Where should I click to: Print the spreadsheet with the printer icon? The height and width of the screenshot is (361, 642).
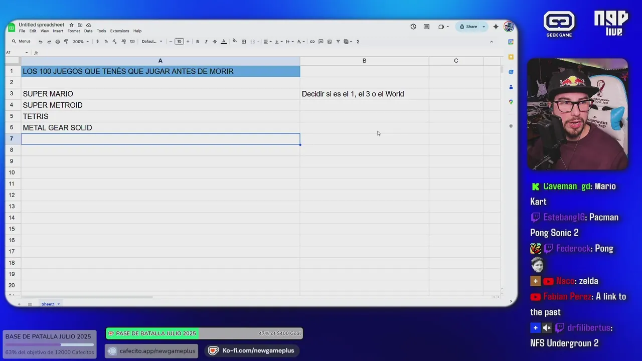58,42
